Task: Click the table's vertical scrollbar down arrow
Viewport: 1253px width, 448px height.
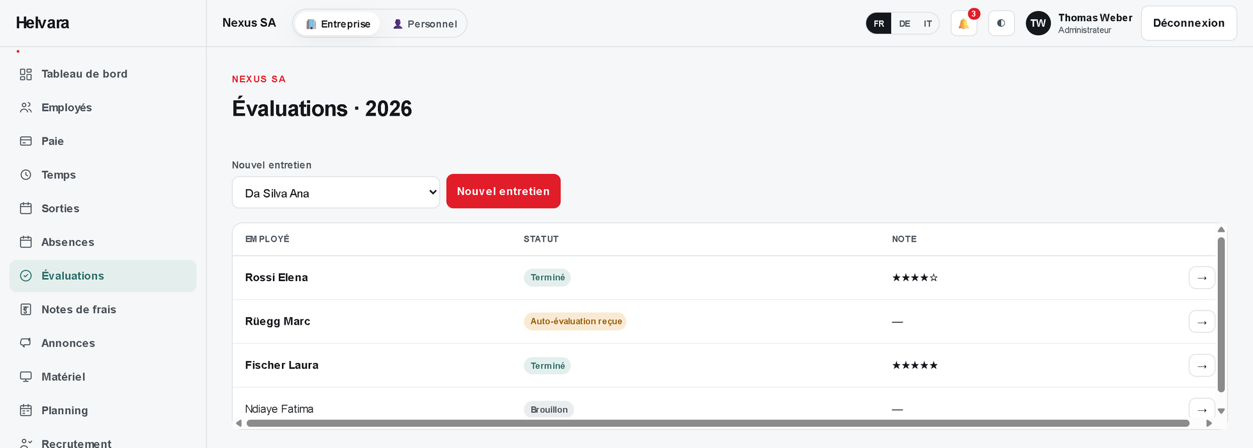Action: coord(1221,412)
